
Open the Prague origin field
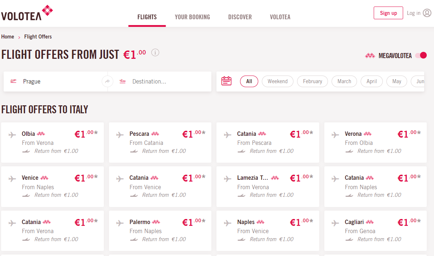click(x=55, y=81)
